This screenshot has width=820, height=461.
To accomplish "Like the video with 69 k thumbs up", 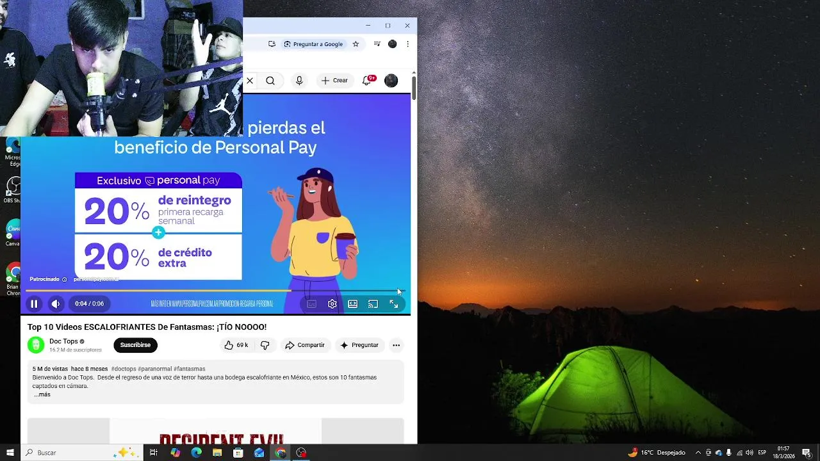I will [x=236, y=345].
